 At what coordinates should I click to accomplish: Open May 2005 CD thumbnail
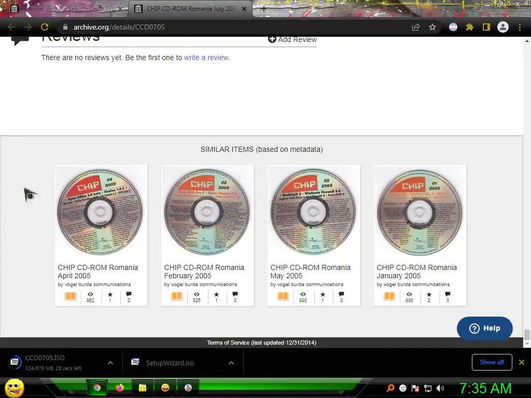(x=314, y=212)
